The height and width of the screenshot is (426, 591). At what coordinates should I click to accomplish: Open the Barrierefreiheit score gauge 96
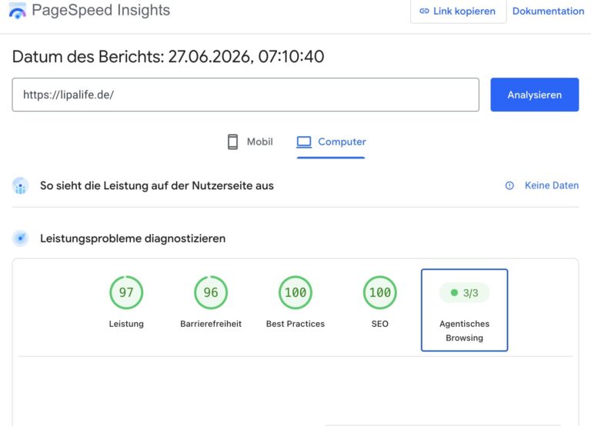(211, 292)
